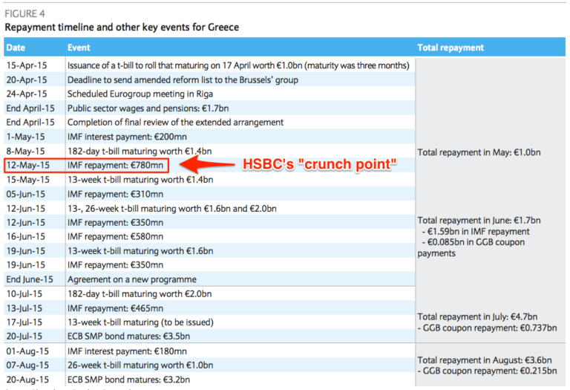Click Total repayment in July: €4.7bn
This screenshot has width=570, height=390.
point(477,316)
